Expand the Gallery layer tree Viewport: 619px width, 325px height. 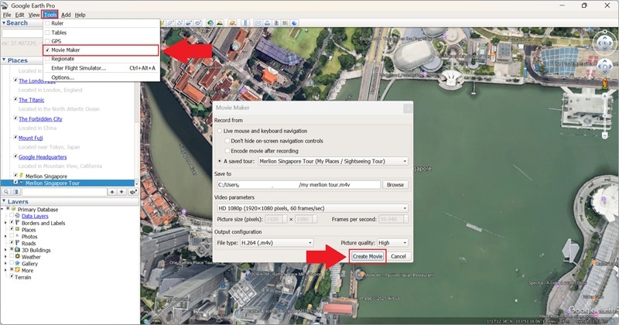pos(5,263)
